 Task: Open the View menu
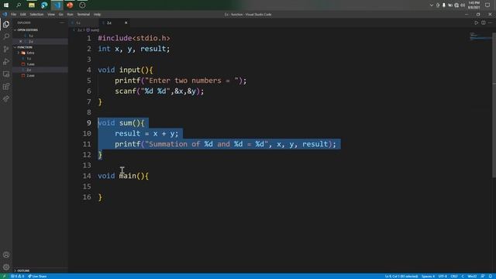pyautogui.click(x=51, y=15)
